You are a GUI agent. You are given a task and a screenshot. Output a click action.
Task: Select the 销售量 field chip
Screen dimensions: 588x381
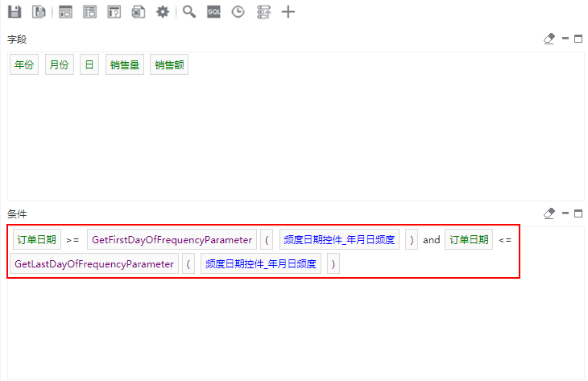[125, 65]
